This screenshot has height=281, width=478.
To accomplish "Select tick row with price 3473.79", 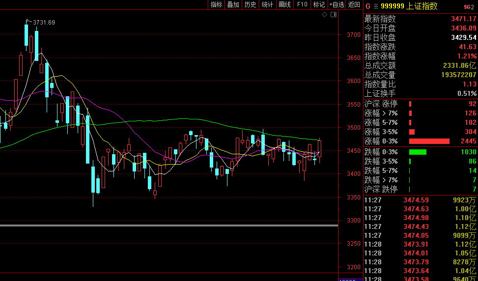I will point(420,262).
